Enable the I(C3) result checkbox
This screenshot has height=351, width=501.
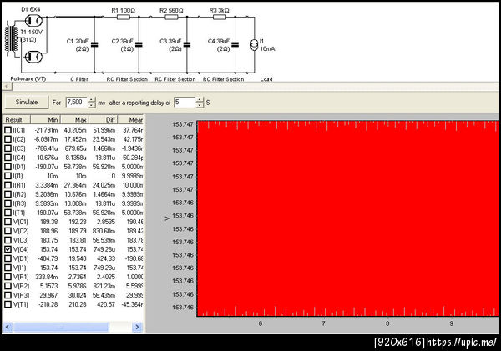[8, 148]
